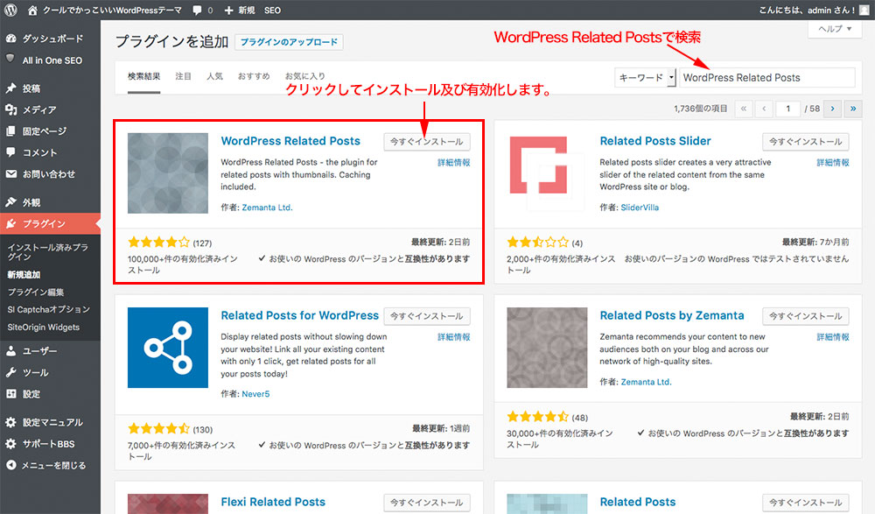Open Flexi Related Posts title link

coord(273,502)
